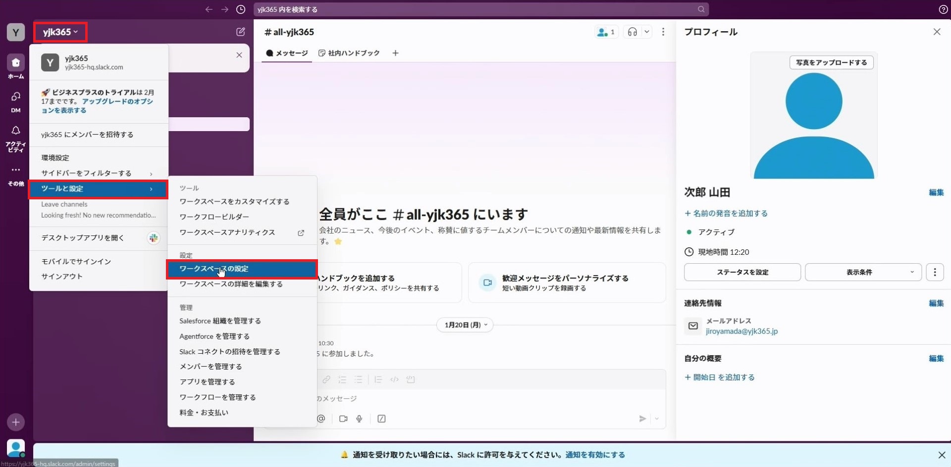
Task: Click 通知を有効にする link in banner
Action: click(x=595, y=455)
